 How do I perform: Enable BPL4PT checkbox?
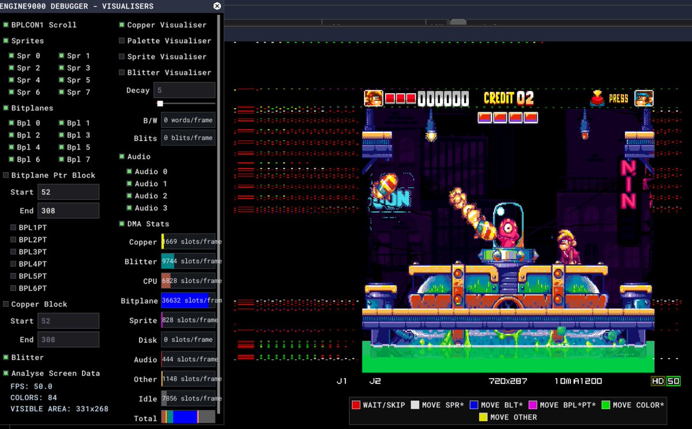(x=13, y=264)
